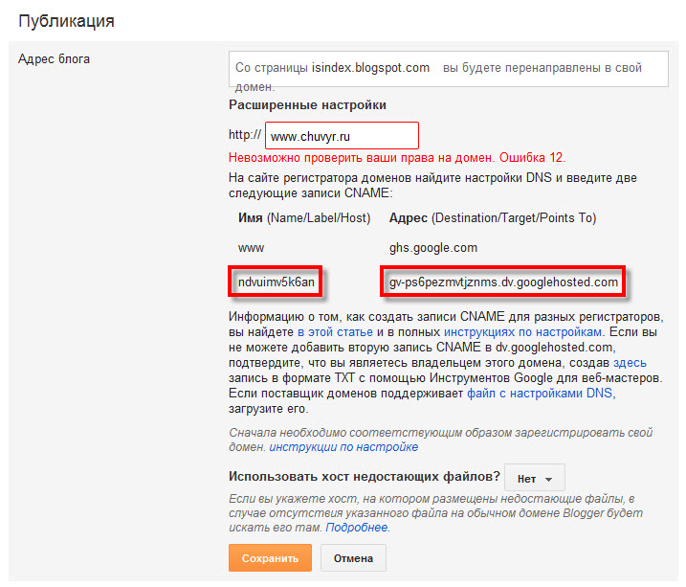Click the orange Сохранить button
The height and width of the screenshot is (587, 686).
(x=270, y=558)
